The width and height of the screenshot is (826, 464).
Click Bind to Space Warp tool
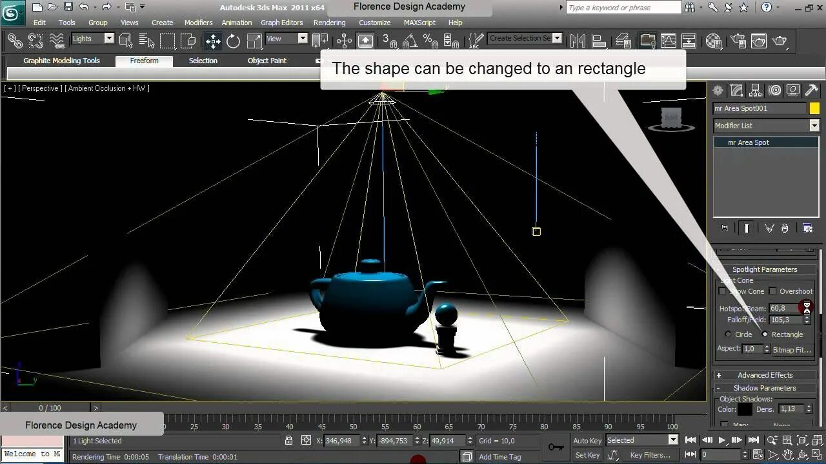pos(57,41)
